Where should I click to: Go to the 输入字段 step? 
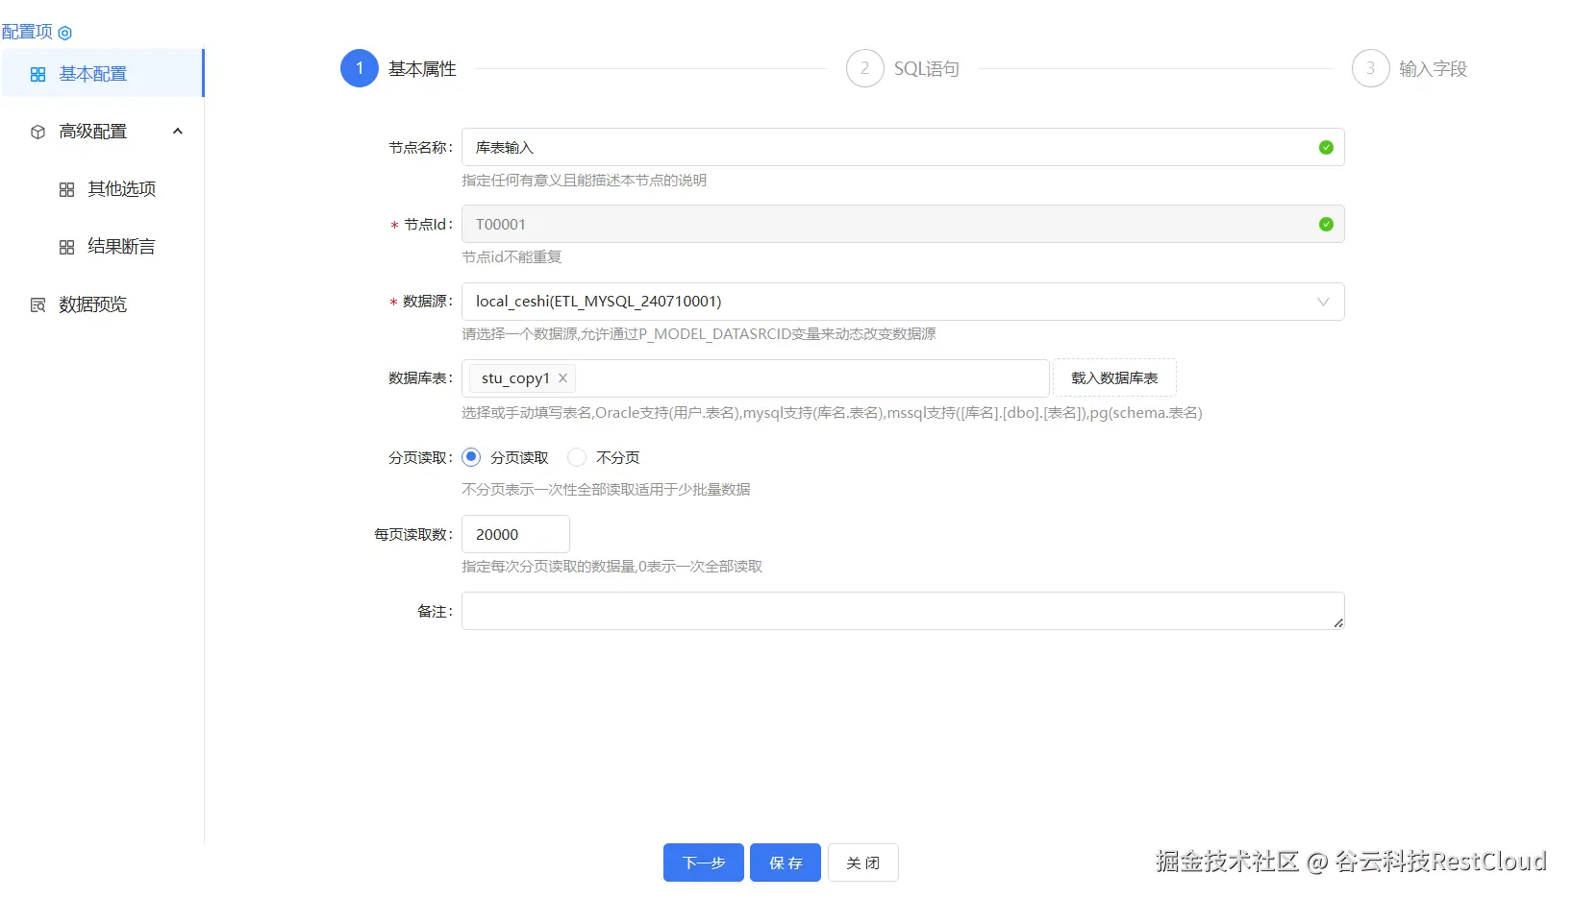coord(1370,68)
